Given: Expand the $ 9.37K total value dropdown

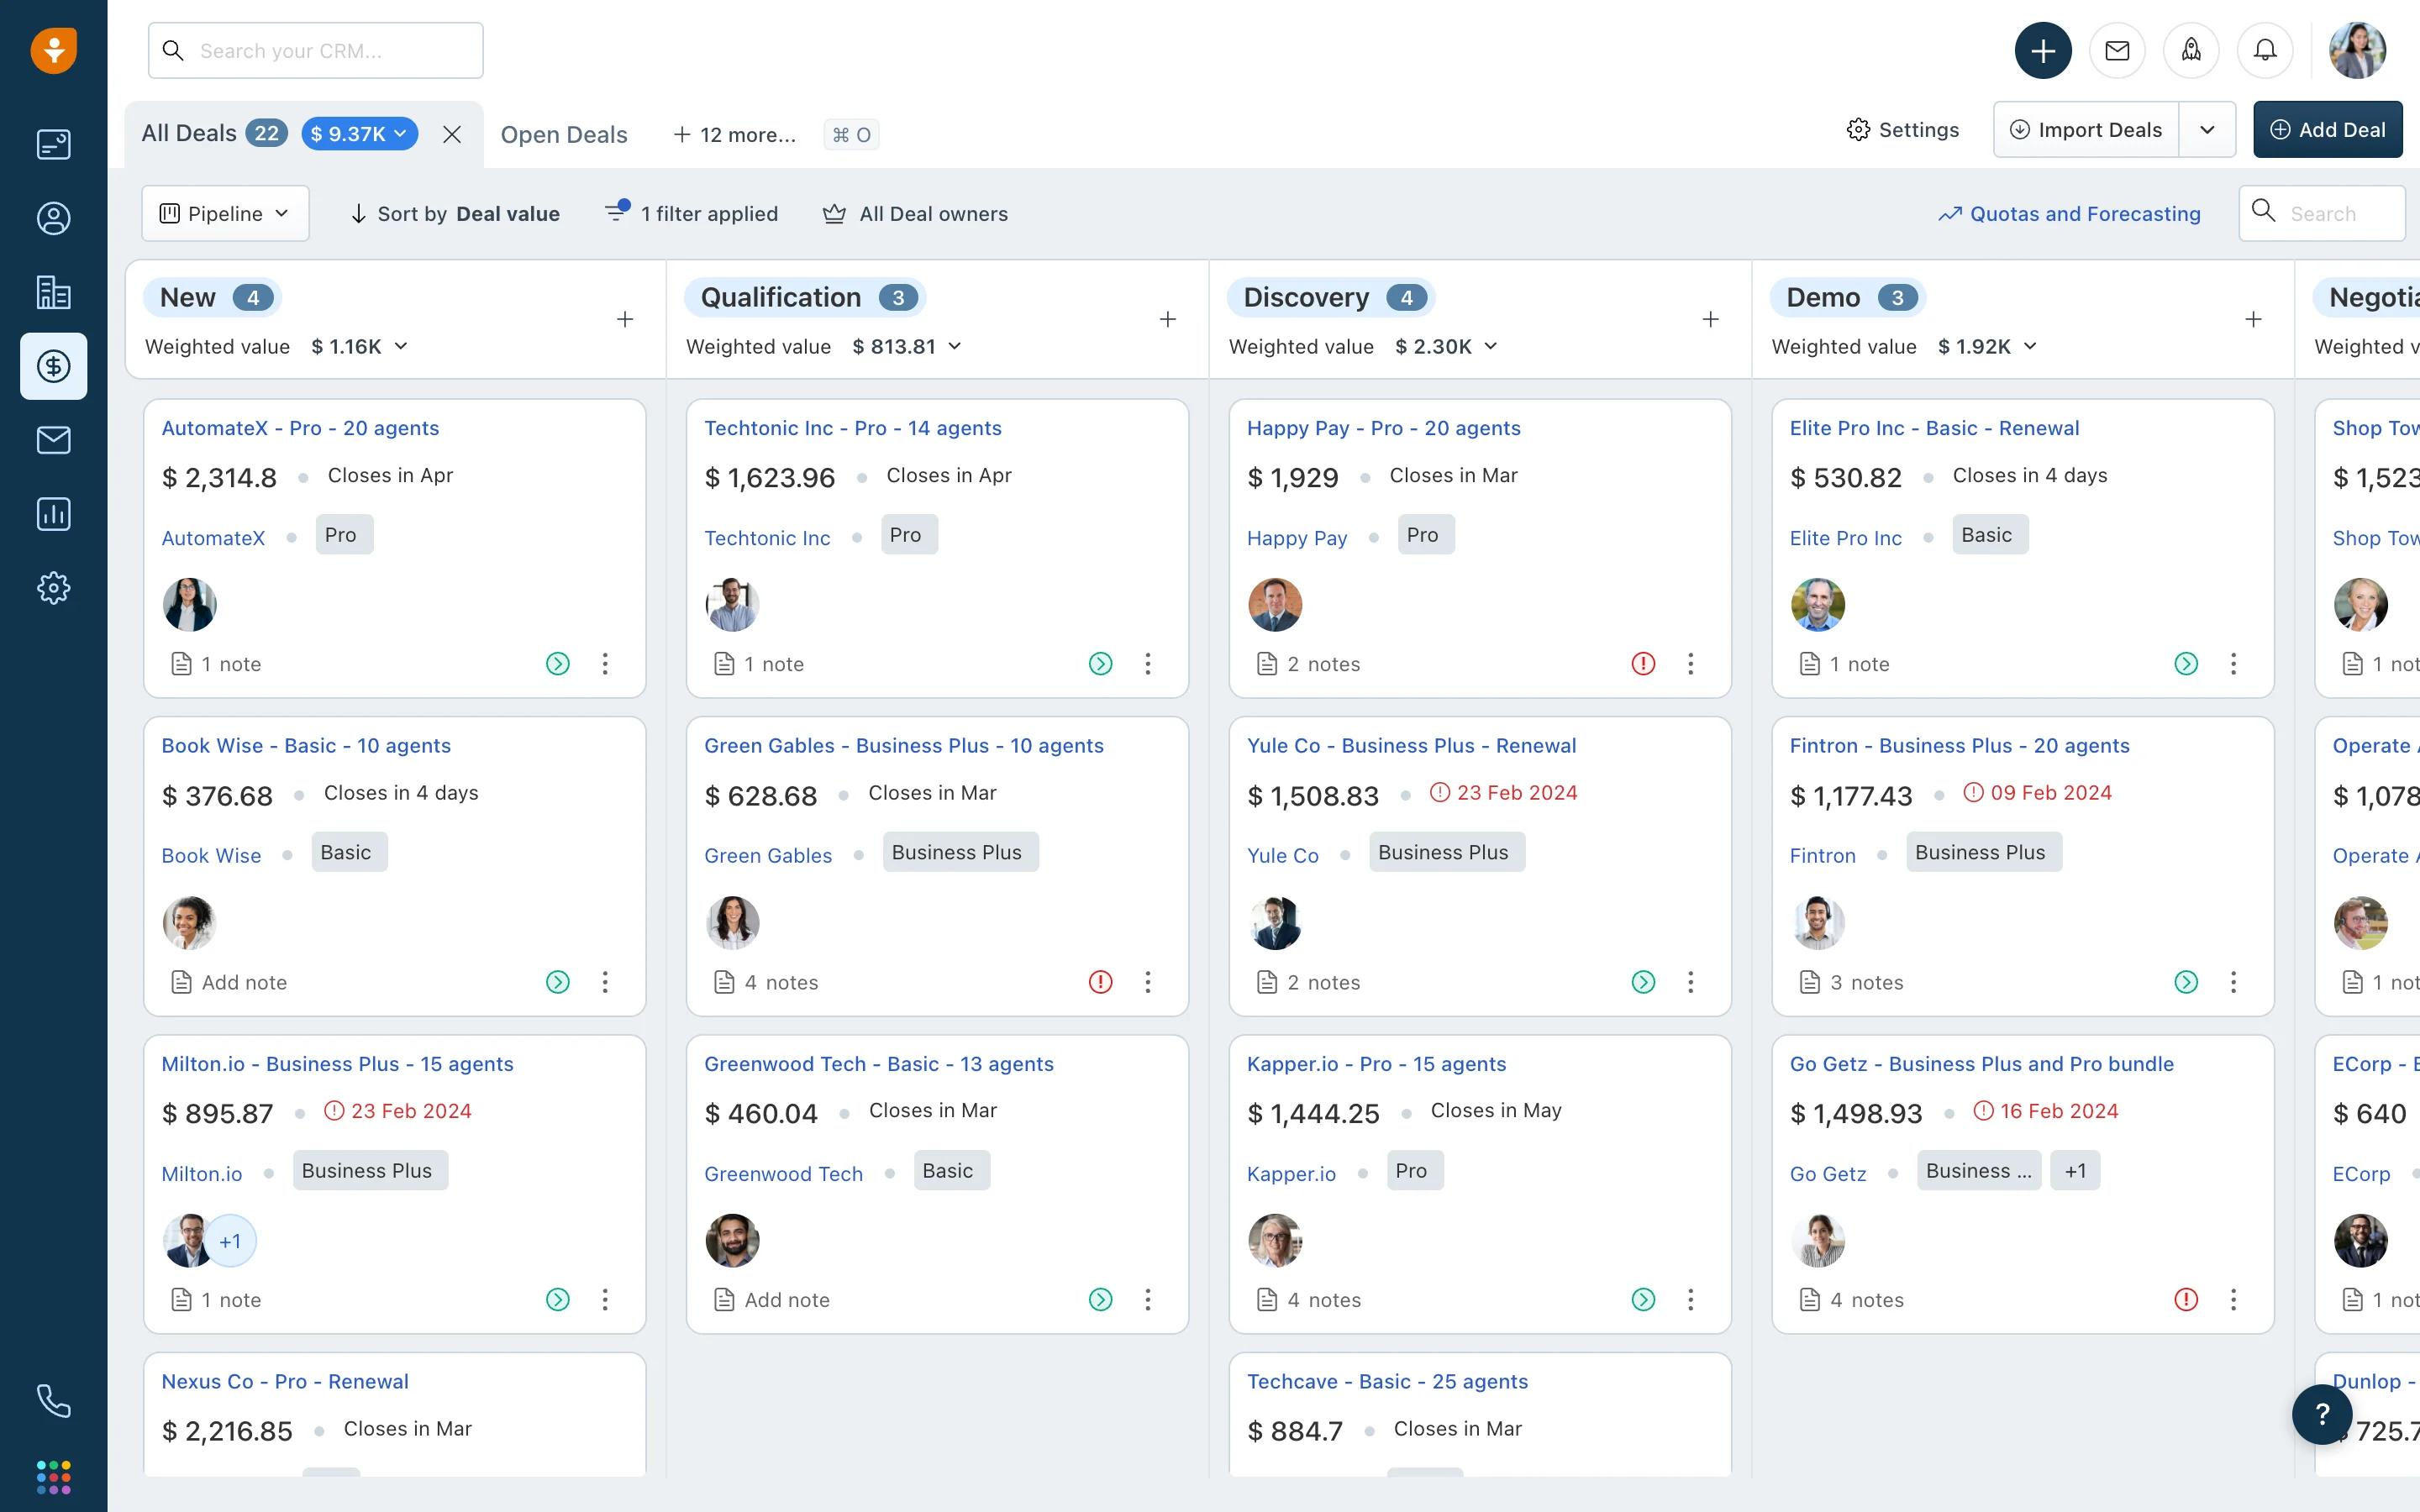Looking at the screenshot, I should [x=359, y=133].
